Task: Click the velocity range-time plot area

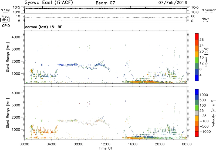Action: click(106, 113)
